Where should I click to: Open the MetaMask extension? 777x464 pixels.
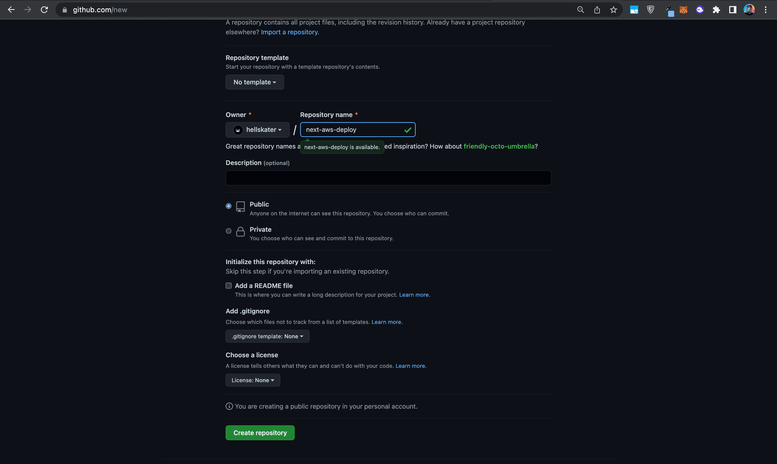coord(684,9)
